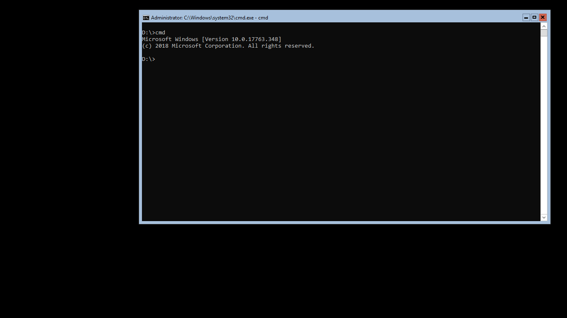Screen dimensions: 567x318
Task: Close the Administrator cmd.exe window
Action: [543, 17]
